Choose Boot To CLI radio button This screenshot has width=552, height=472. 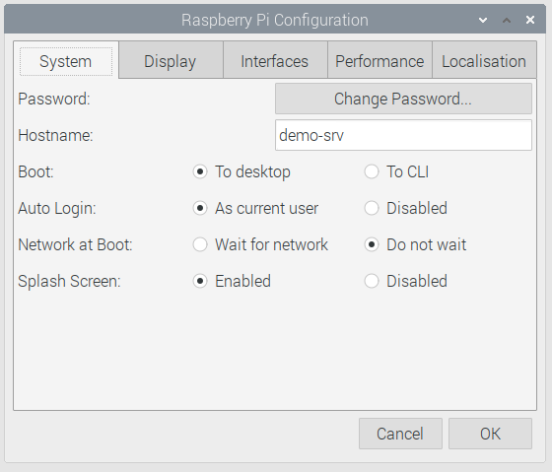pyautogui.click(x=372, y=171)
